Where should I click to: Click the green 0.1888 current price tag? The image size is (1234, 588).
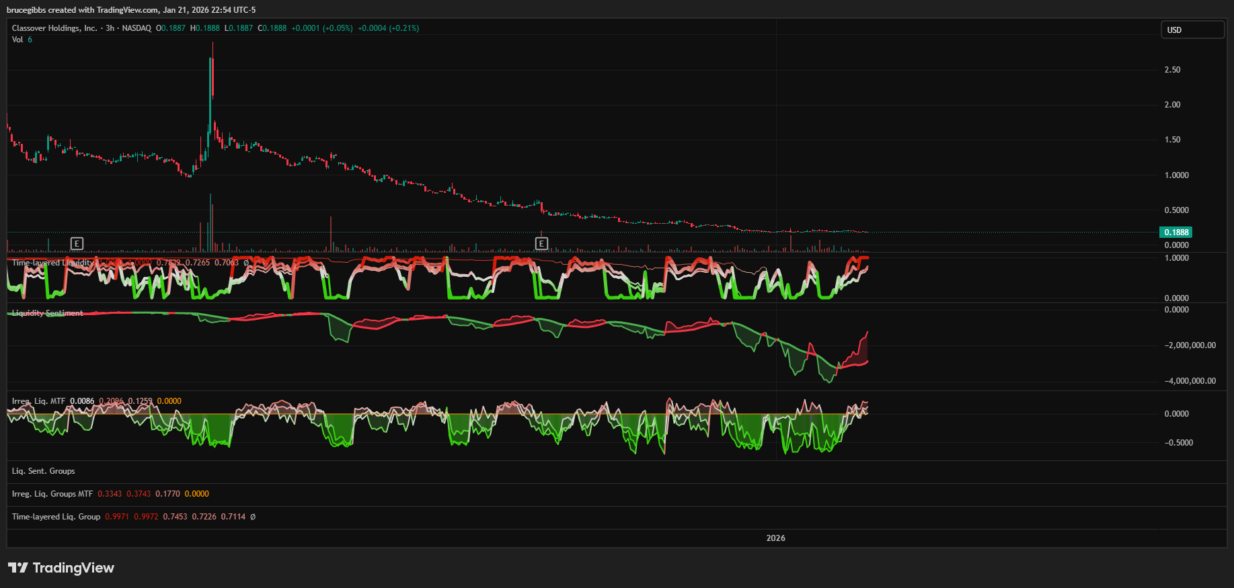pos(1176,233)
